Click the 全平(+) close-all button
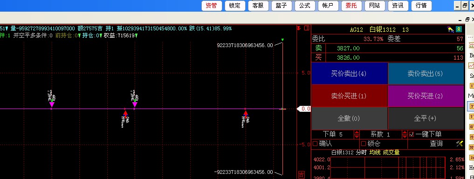This screenshot has height=179, width=474. [426, 118]
